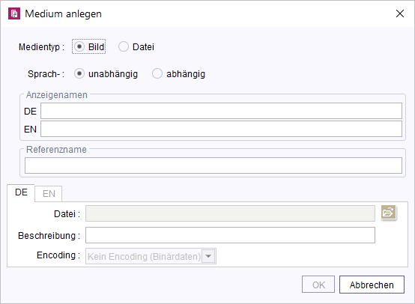Click the Anzeigenamen group label
This screenshot has width=415, height=304.
[57, 95]
